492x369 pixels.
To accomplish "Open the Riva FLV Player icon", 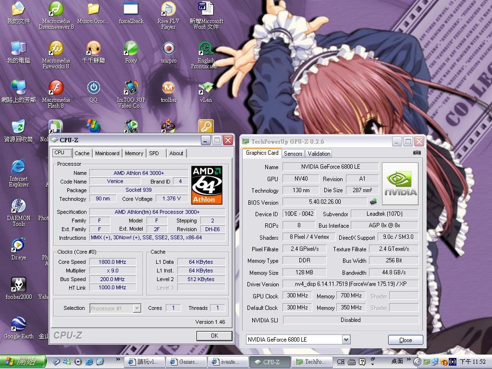I will [x=168, y=9].
